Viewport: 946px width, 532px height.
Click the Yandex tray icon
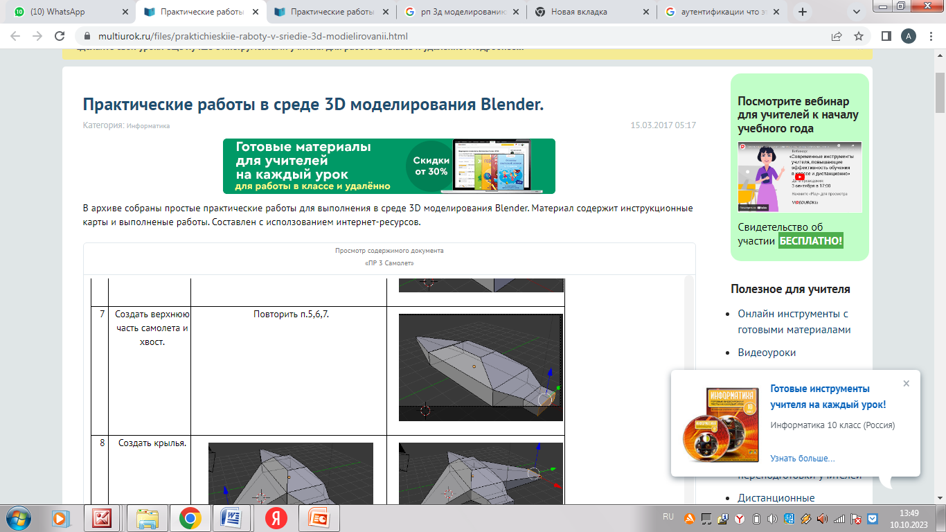[739, 518]
